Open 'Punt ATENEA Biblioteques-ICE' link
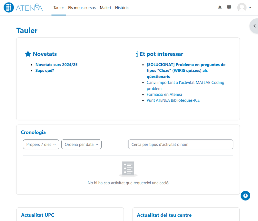Image resolution: width=258 pixels, height=221 pixels. click(x=173, y=100)
